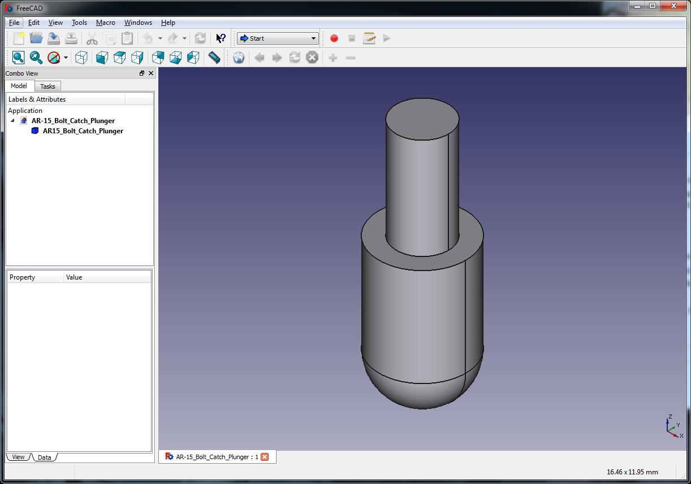Click the Labels & Attributes column header
This screenshot has width=691, height=484.
[x=66, y=99]
